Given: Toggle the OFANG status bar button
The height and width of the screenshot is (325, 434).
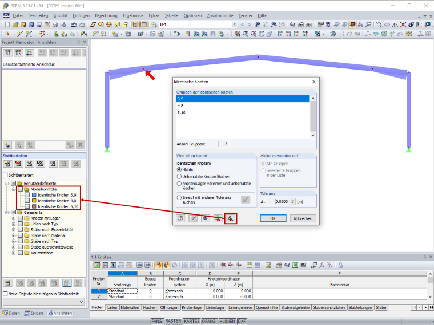Looking at the screenshot, I should point(208,321).
